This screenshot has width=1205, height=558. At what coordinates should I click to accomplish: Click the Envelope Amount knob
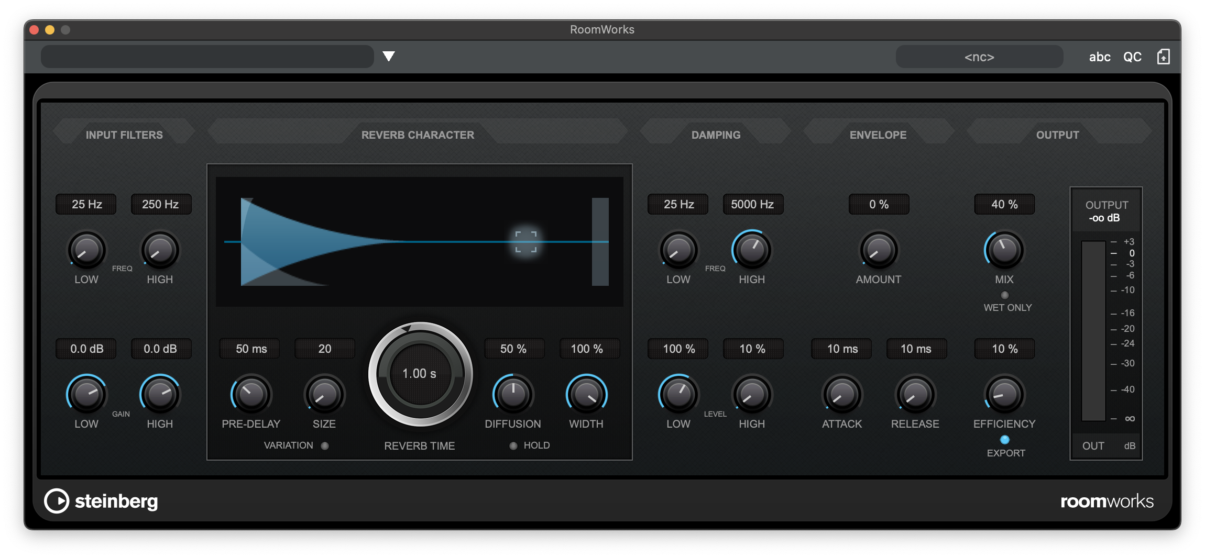click(879, 250)
